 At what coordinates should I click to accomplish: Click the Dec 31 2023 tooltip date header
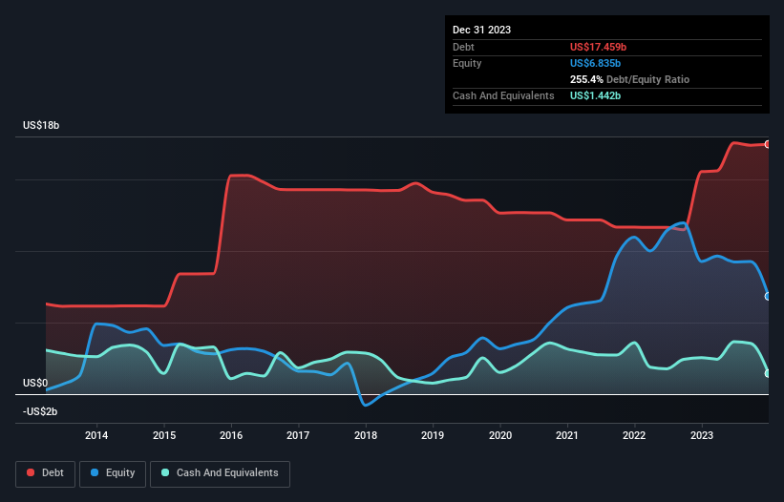coord(481,30)
